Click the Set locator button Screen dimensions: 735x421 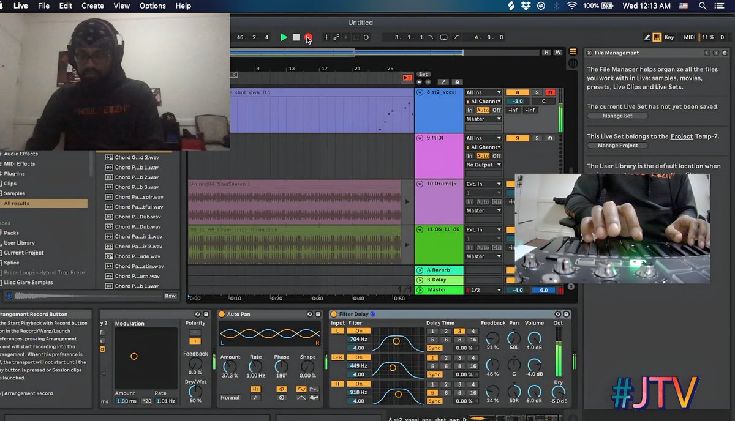(x=423, y=75)
